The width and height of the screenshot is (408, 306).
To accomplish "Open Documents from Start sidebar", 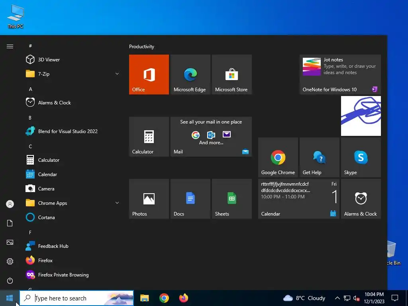I will click(10, 223).
